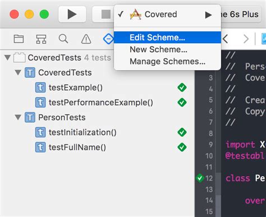
Task: Click the @testabl attribute in the editor
Action: tap(245, 156)
